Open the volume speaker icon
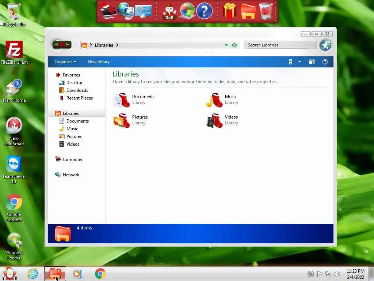This screenshot has height=281, width=374. [337, 274]
